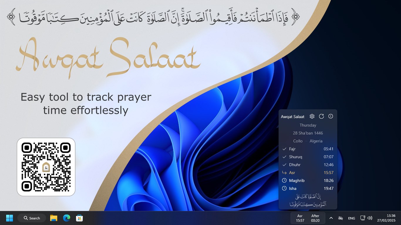Click the Hijri date 28 Sha'ban 1446
The width and height of the screenshot is (401, 225).
pos(308,133)
